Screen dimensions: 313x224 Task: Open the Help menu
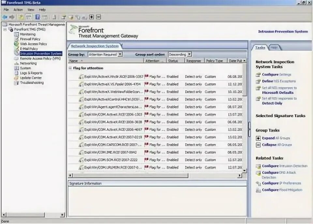coord(42,9)
